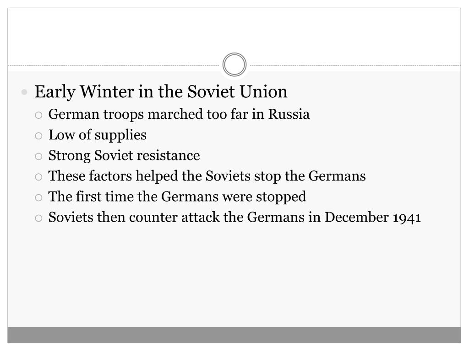Click the word "December" in last bullet
Image resolution: width=469 pixels, height=351 pixels.
[357, 218]
